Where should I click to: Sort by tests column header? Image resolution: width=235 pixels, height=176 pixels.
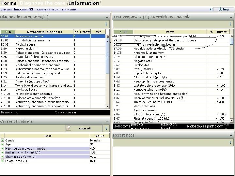(170, 32)
